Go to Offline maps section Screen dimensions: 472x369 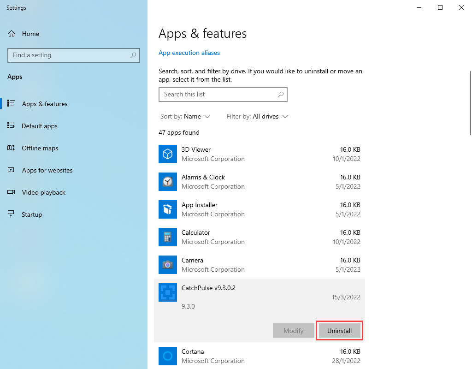40,148
